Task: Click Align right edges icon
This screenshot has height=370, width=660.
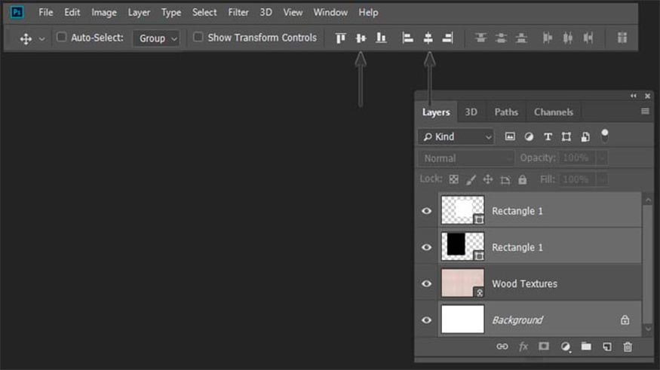Action: (448, 38)
